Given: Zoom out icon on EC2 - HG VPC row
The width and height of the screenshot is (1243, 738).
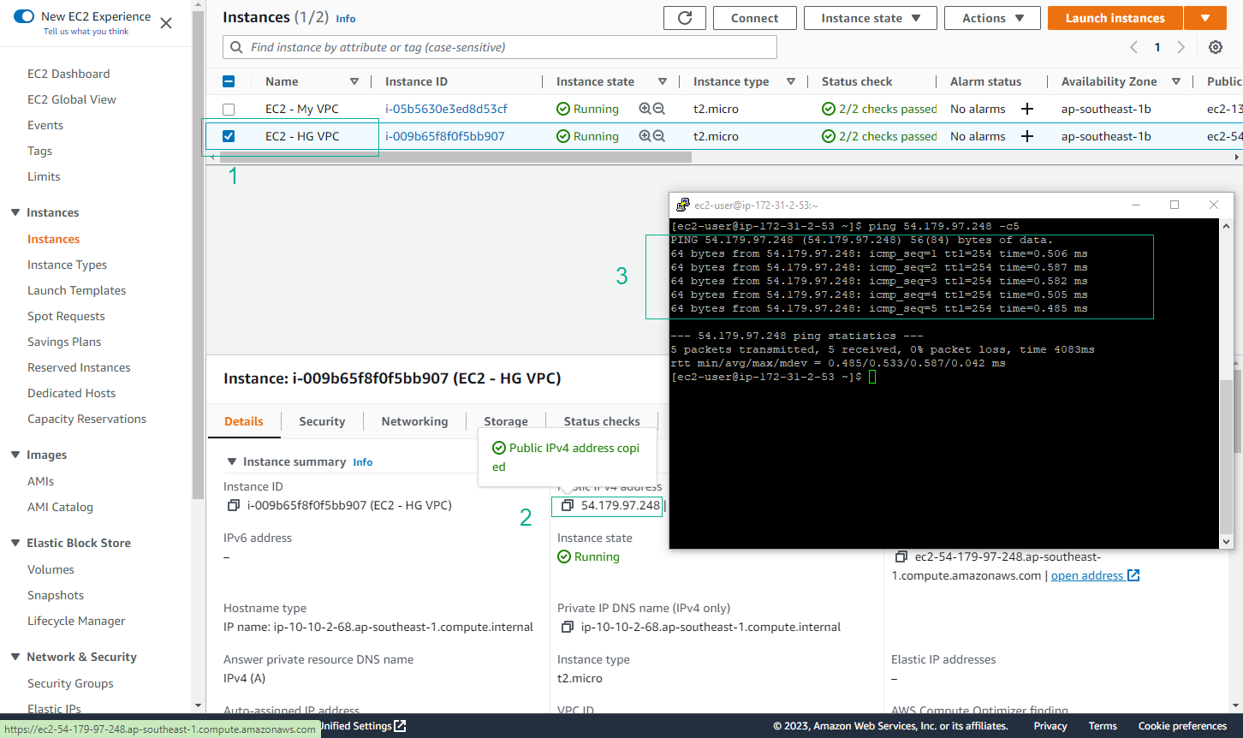Looking at the screenshot, I should [658, 136].
